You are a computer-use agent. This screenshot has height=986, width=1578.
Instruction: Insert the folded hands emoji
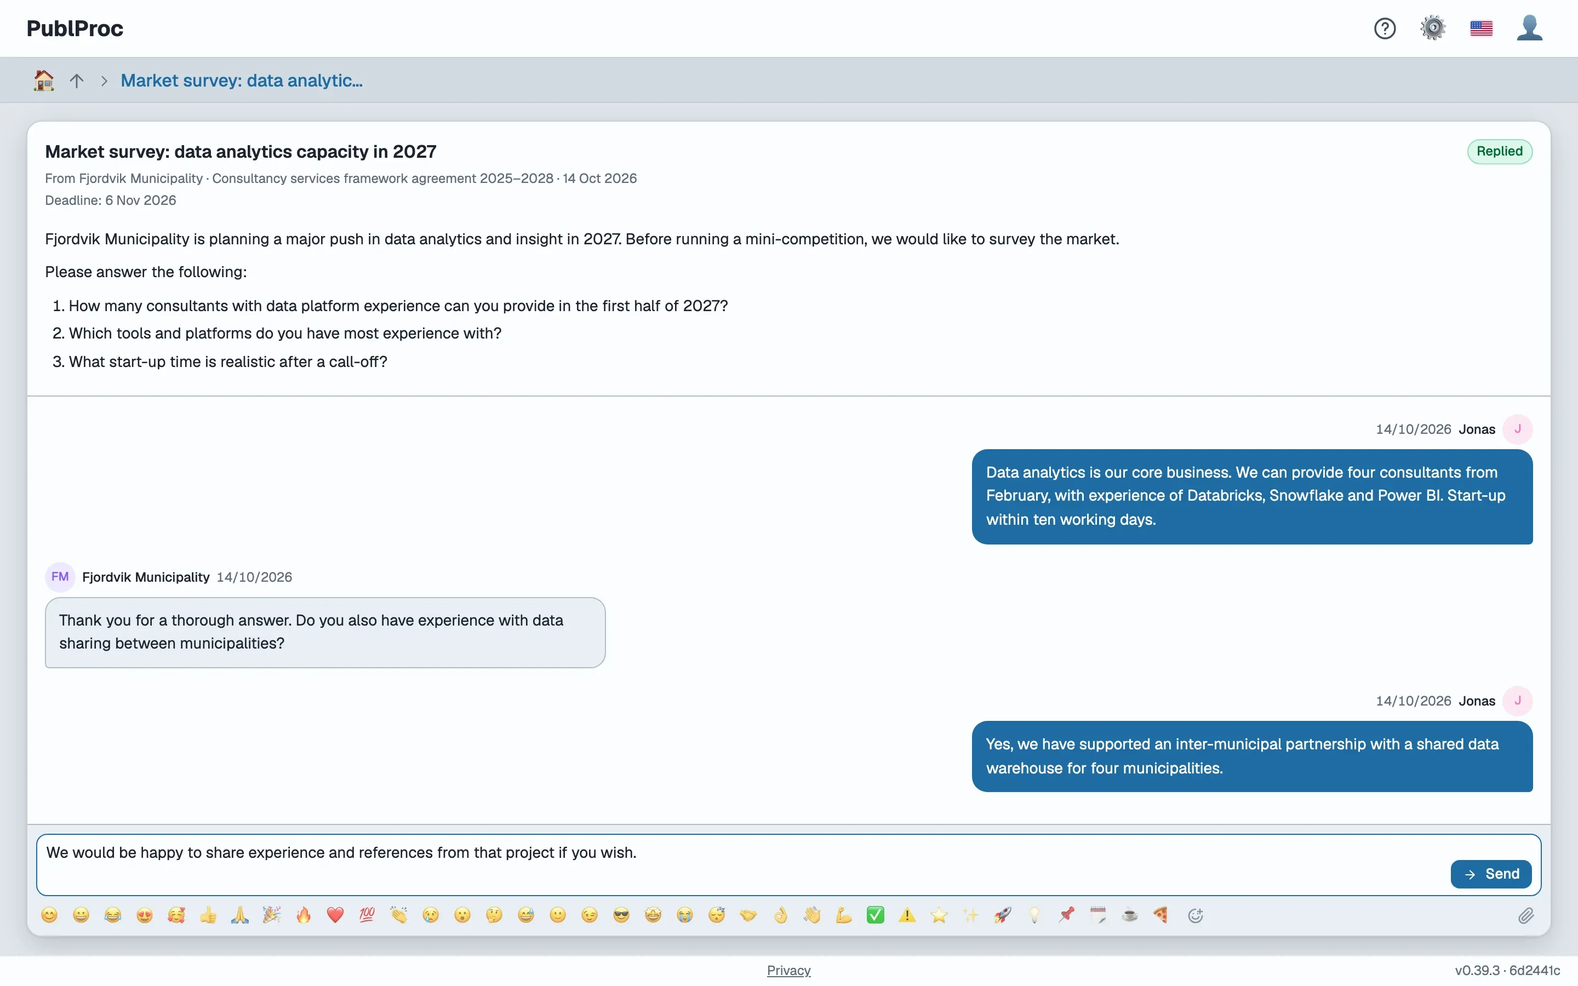pyautogui.click(x=240, y=915)
